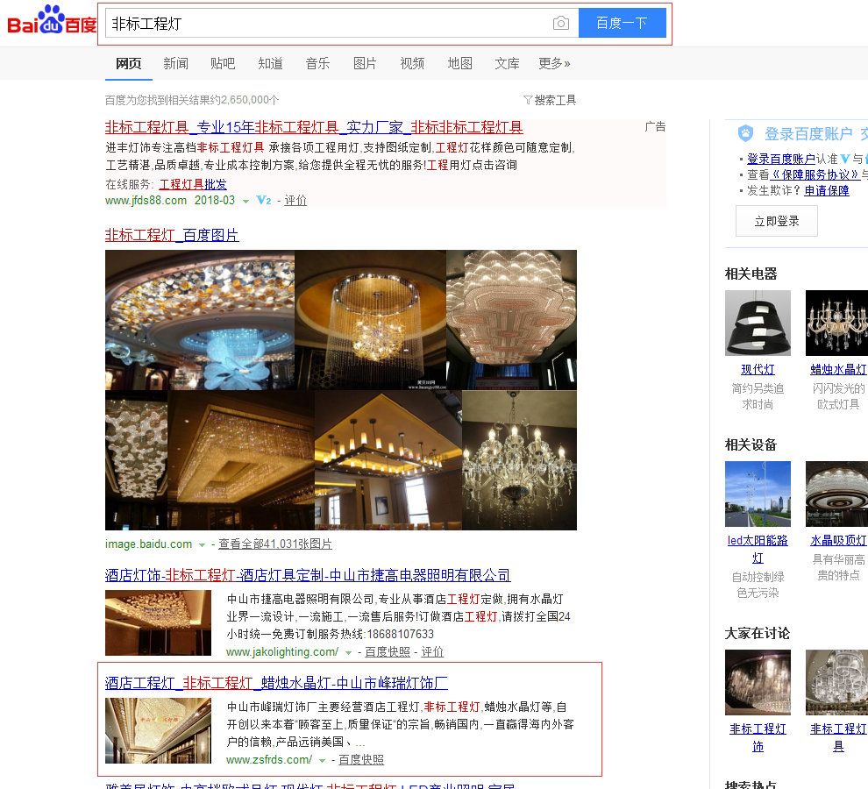Click inside the search input field

324,24
